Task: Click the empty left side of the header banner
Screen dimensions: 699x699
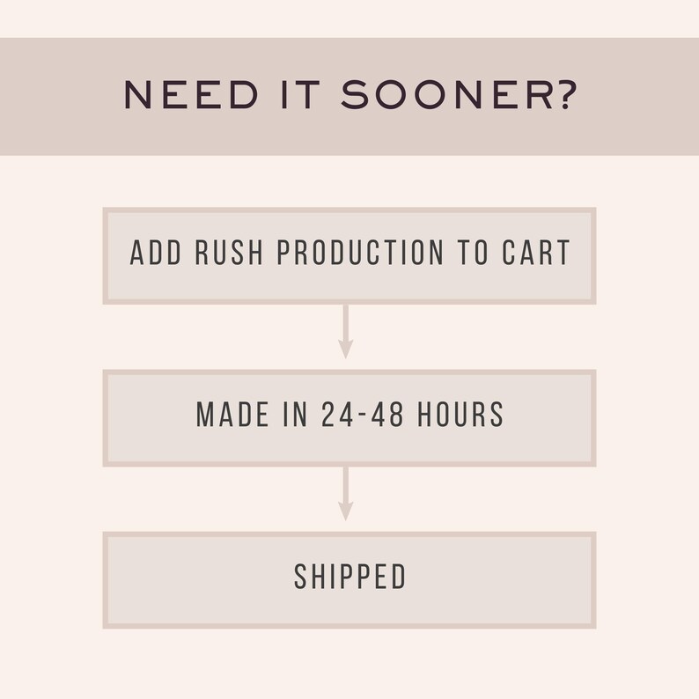Action: pos(58,96)
